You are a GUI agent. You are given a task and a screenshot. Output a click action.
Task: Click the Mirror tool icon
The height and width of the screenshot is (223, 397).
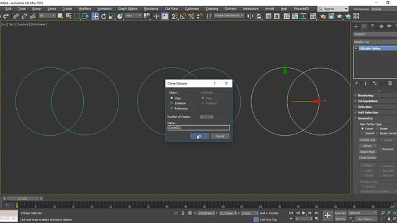(x=250, y=17)
